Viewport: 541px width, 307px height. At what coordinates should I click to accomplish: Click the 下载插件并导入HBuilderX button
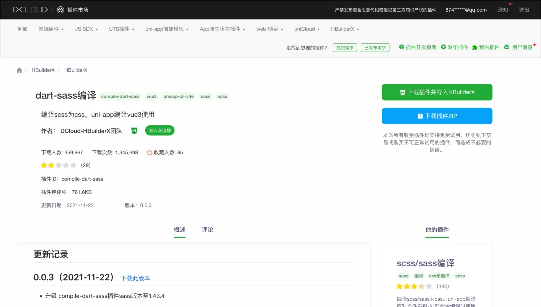[x=437, y=92]
